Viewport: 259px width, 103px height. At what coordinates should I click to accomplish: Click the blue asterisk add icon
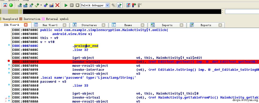click(x=45, y=5)
